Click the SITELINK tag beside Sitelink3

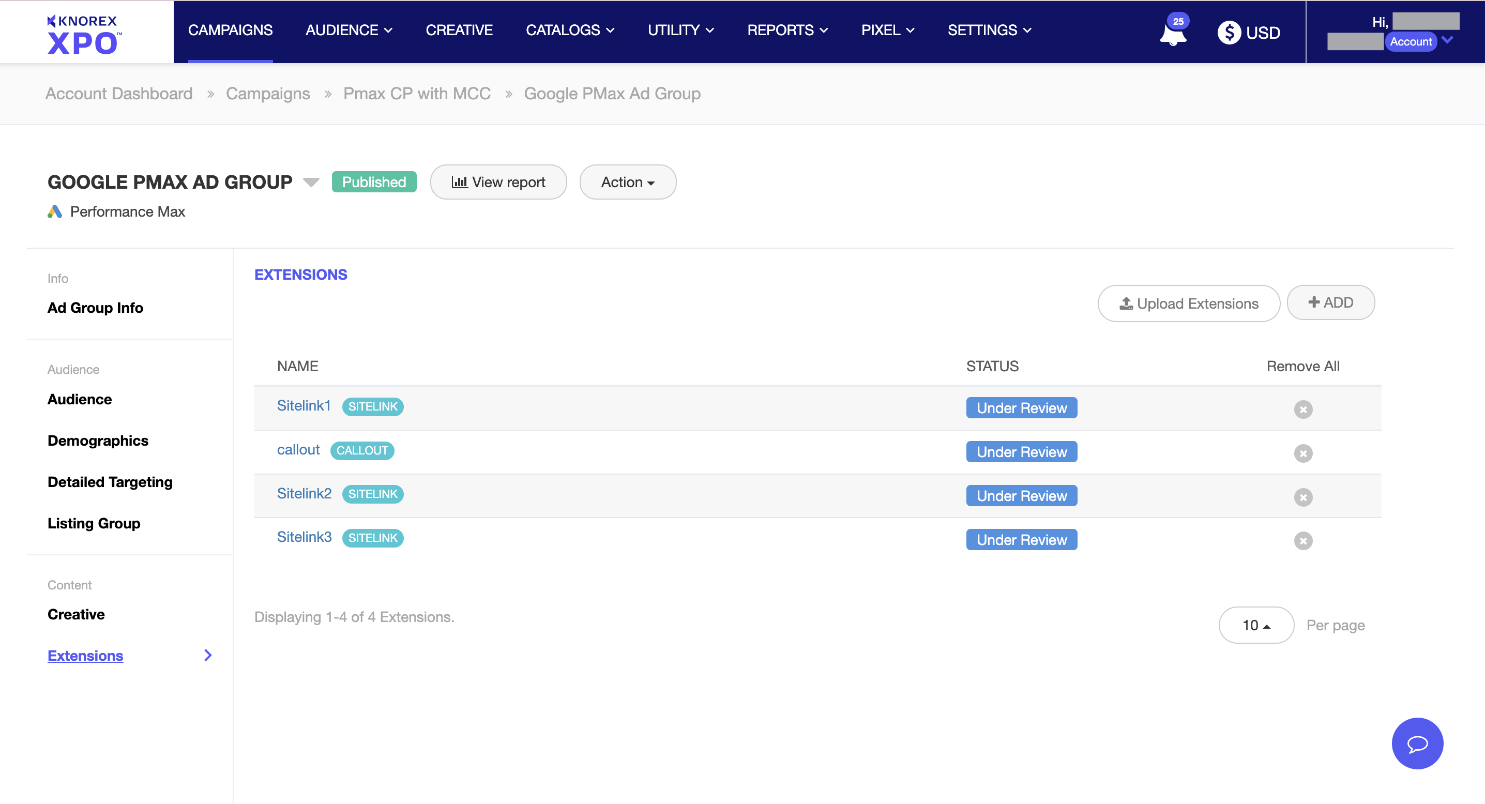tap(373, 538)
